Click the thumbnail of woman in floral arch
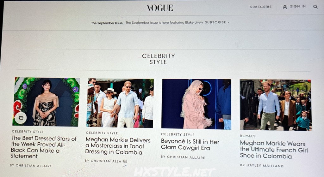The height and width of the screenshot is (177, 324). tap(46, 102)
